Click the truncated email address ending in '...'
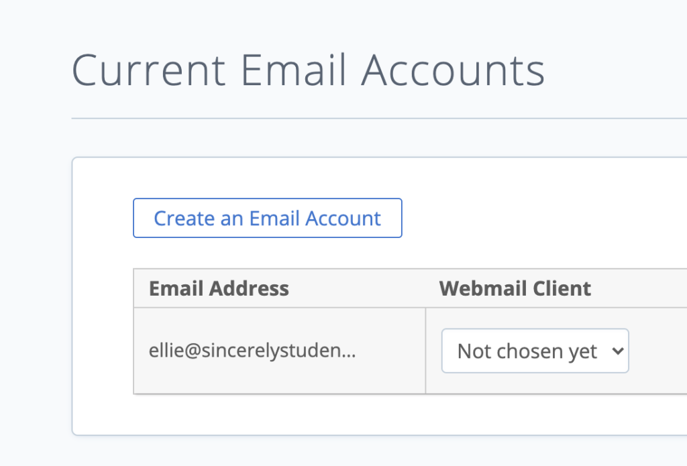This screenshot has height=466, width=687. 252,350
